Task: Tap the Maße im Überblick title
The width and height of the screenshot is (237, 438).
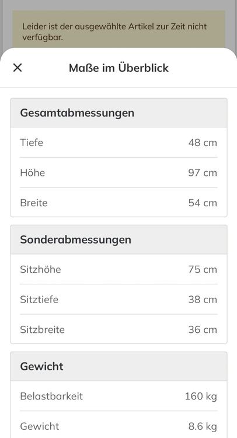Action: click(119, 68)
